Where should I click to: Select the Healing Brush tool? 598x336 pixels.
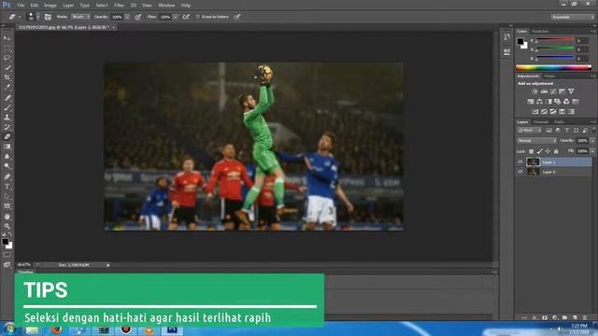[x=7, y=98]
